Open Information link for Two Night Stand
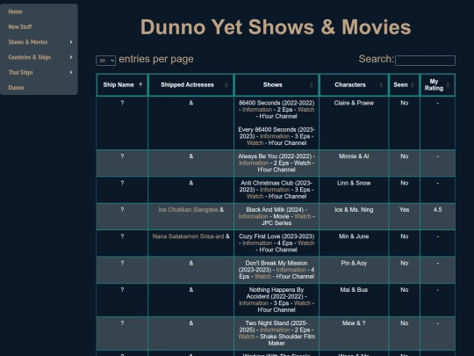 pyautogui.click(x=275, y=330)
